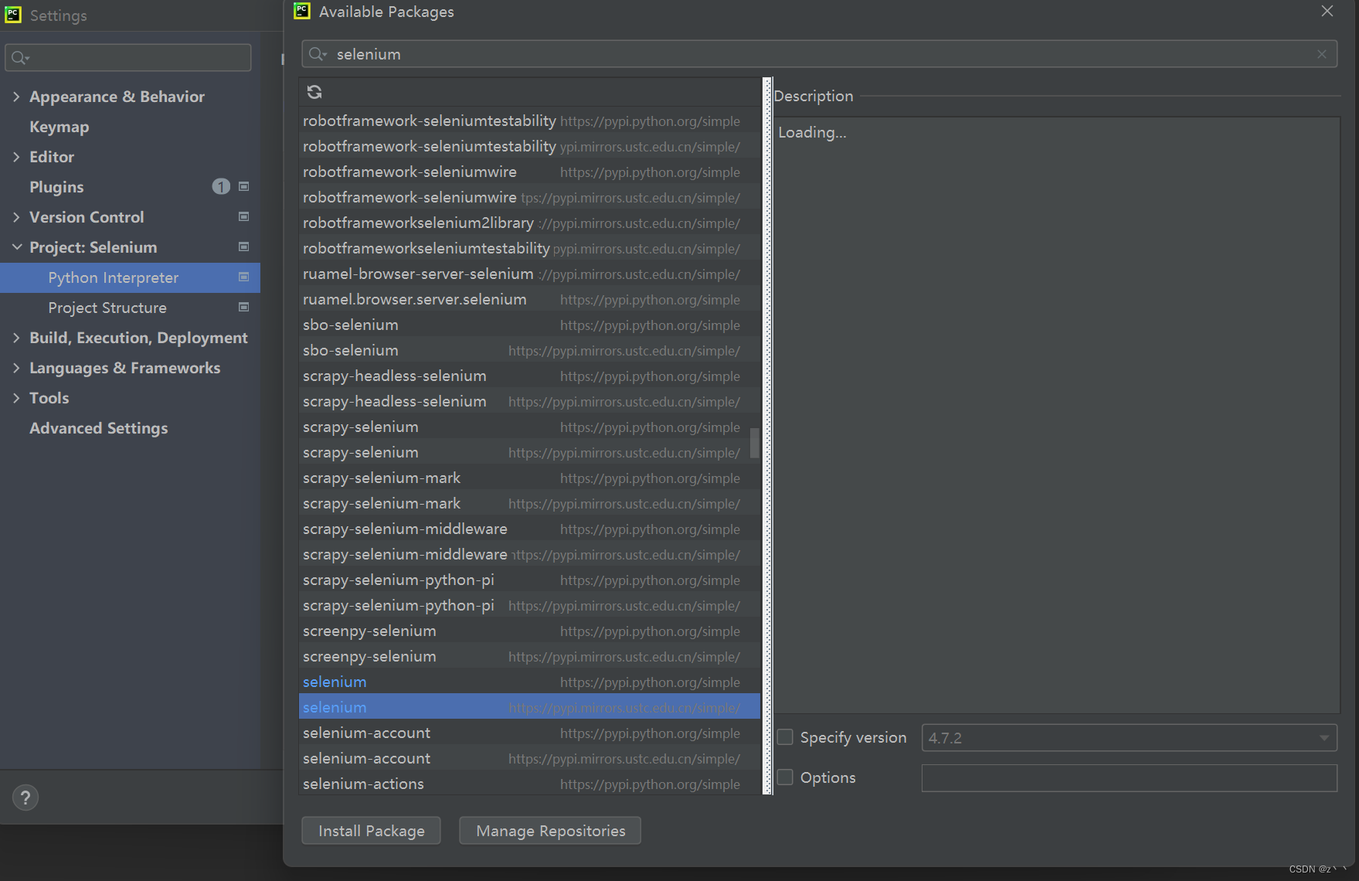Select the ruamel.browser.server.selenium package
This screenshot has height=881, width=1359.
(529, 299)
